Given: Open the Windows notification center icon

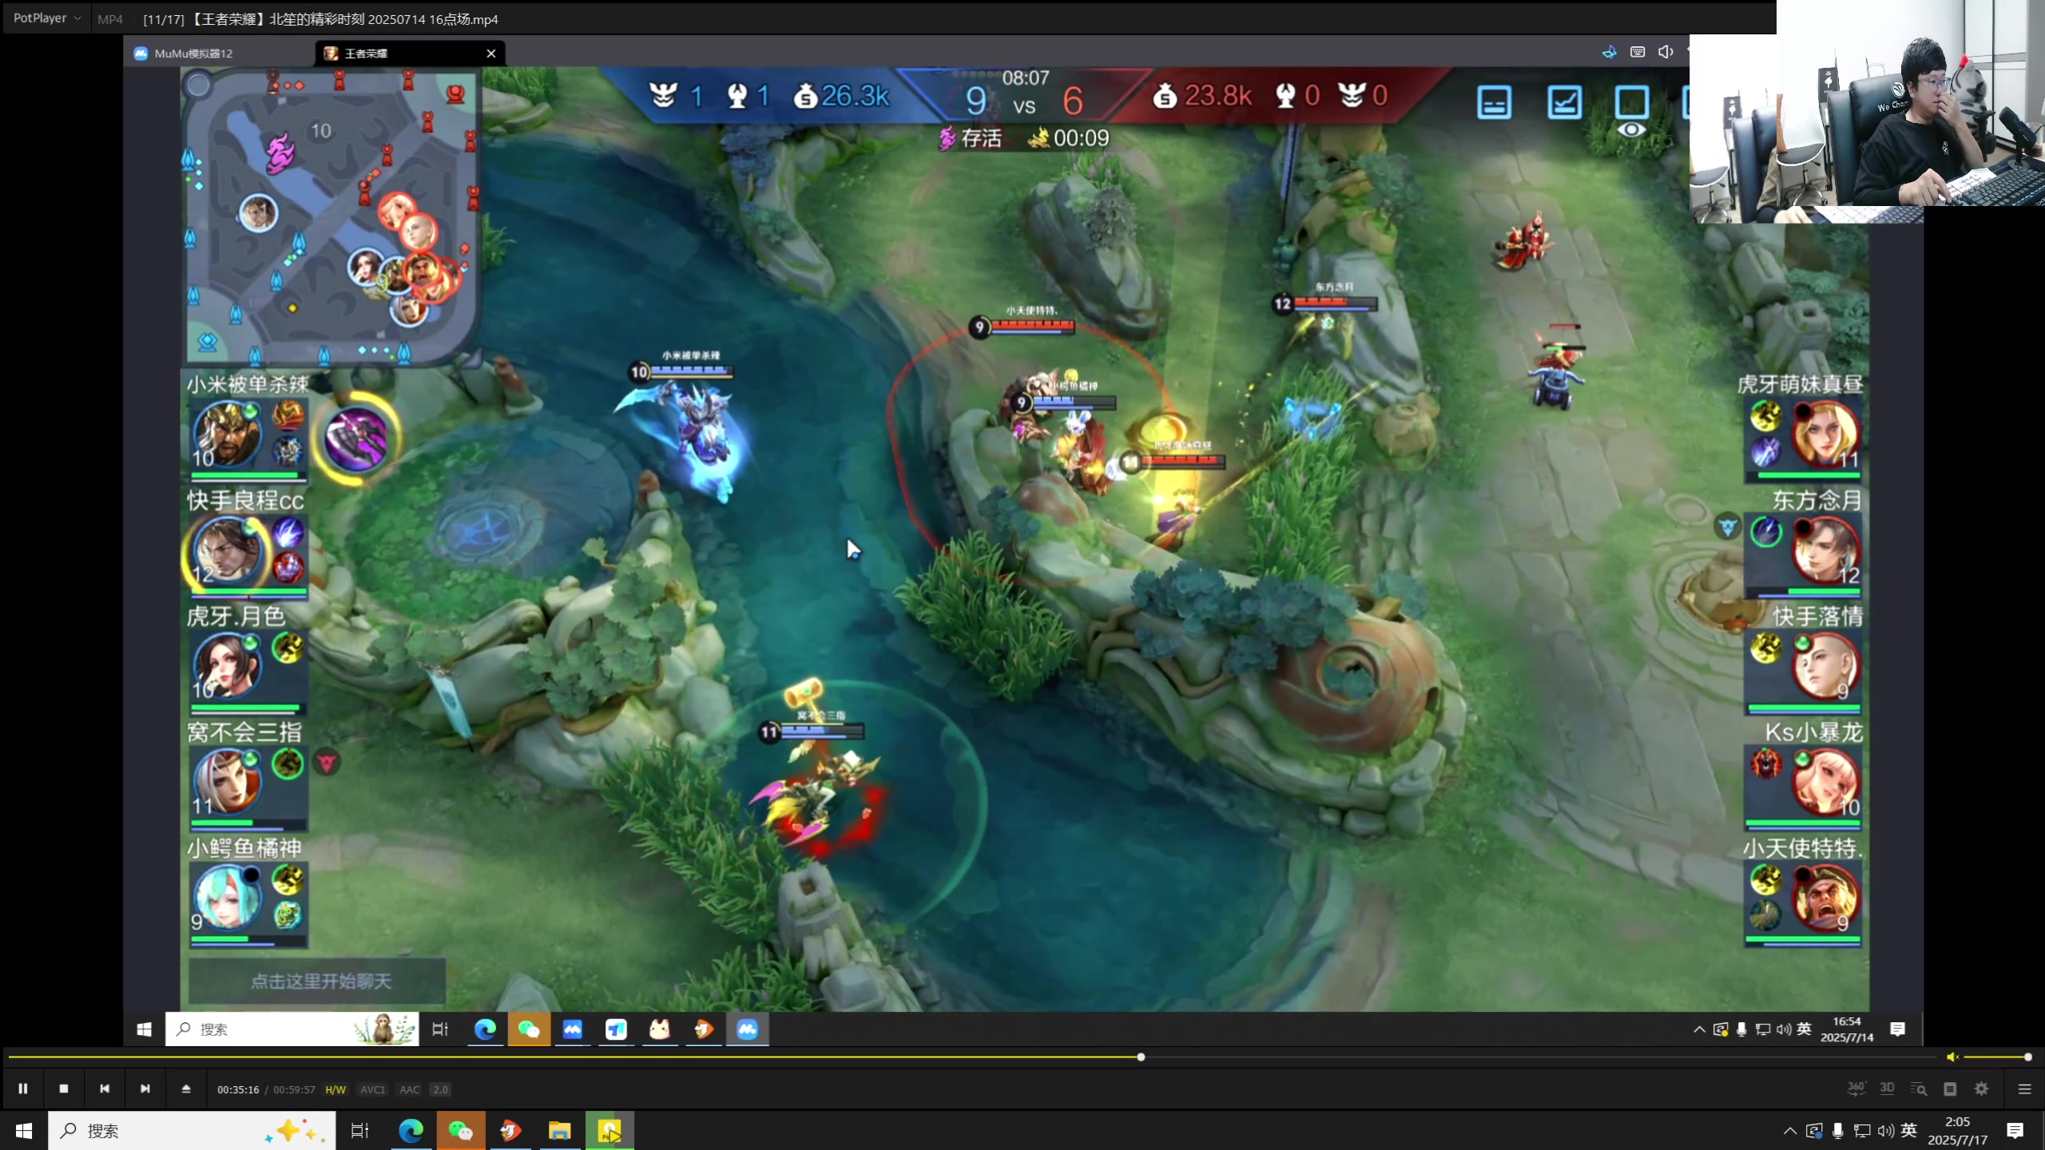Looking at the screenshot, I should [2015, 1130].
